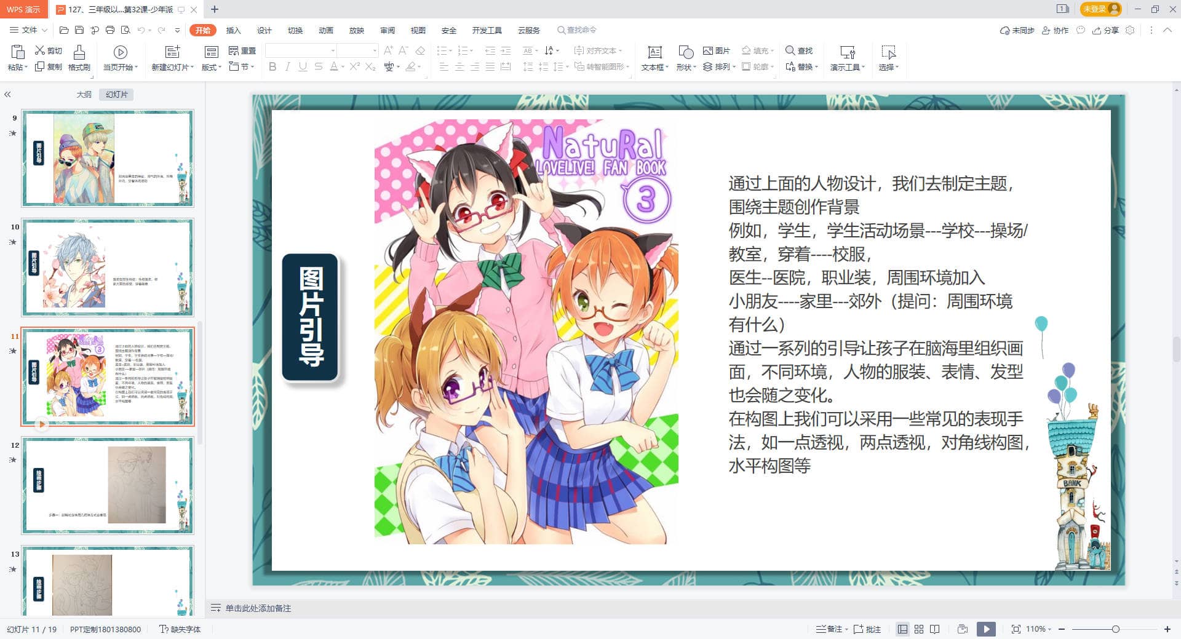1181x639 pixels.
Task: Click the zoom in plus button
Action: (x=1167, y=629)
